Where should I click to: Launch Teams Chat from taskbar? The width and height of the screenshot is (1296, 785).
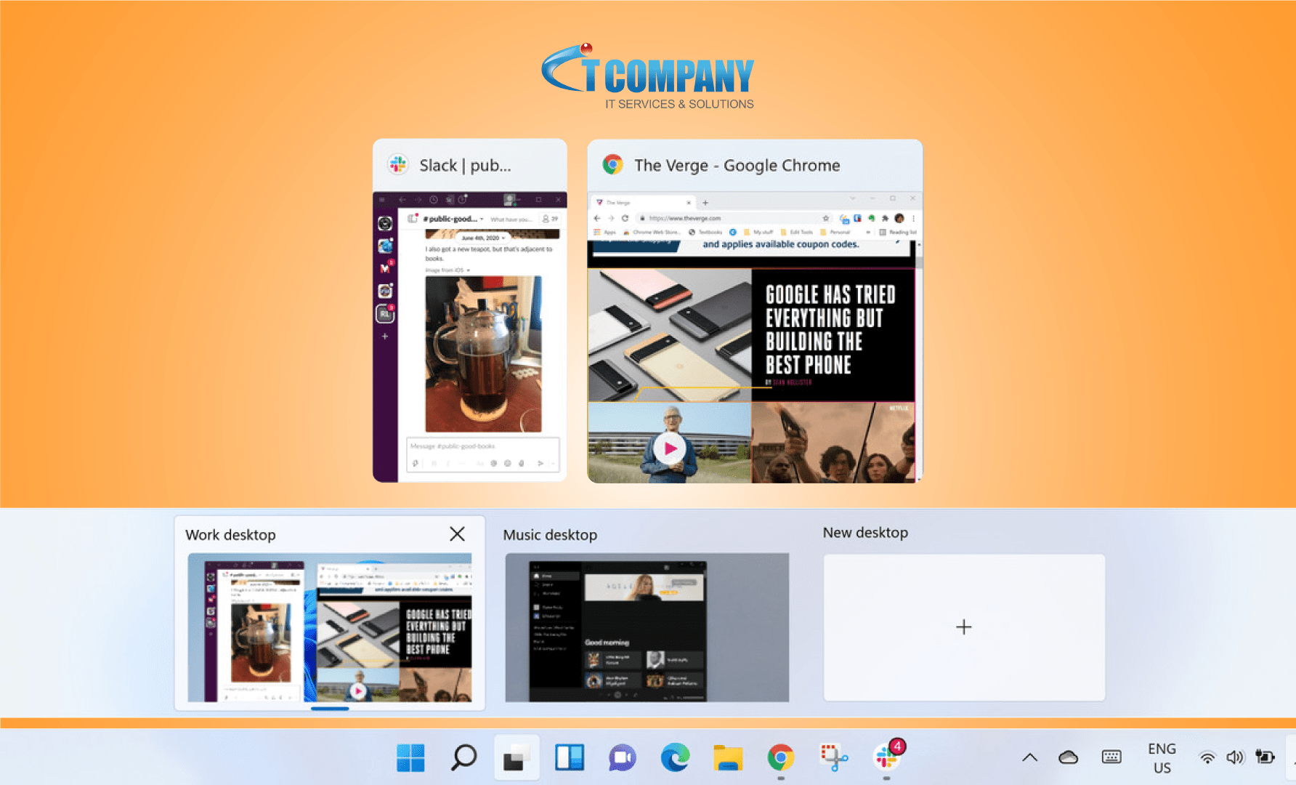point(623,757)
